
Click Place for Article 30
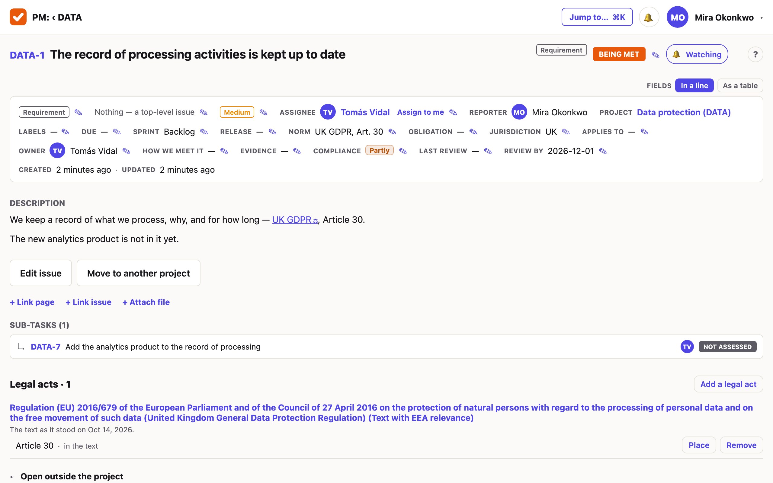[x=699, y=445]
